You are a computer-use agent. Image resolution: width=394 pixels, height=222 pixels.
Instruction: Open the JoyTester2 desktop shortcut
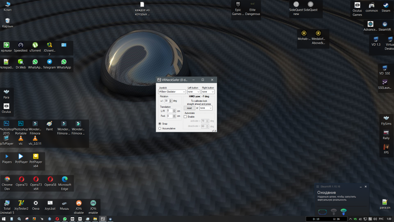click(21, 205)
